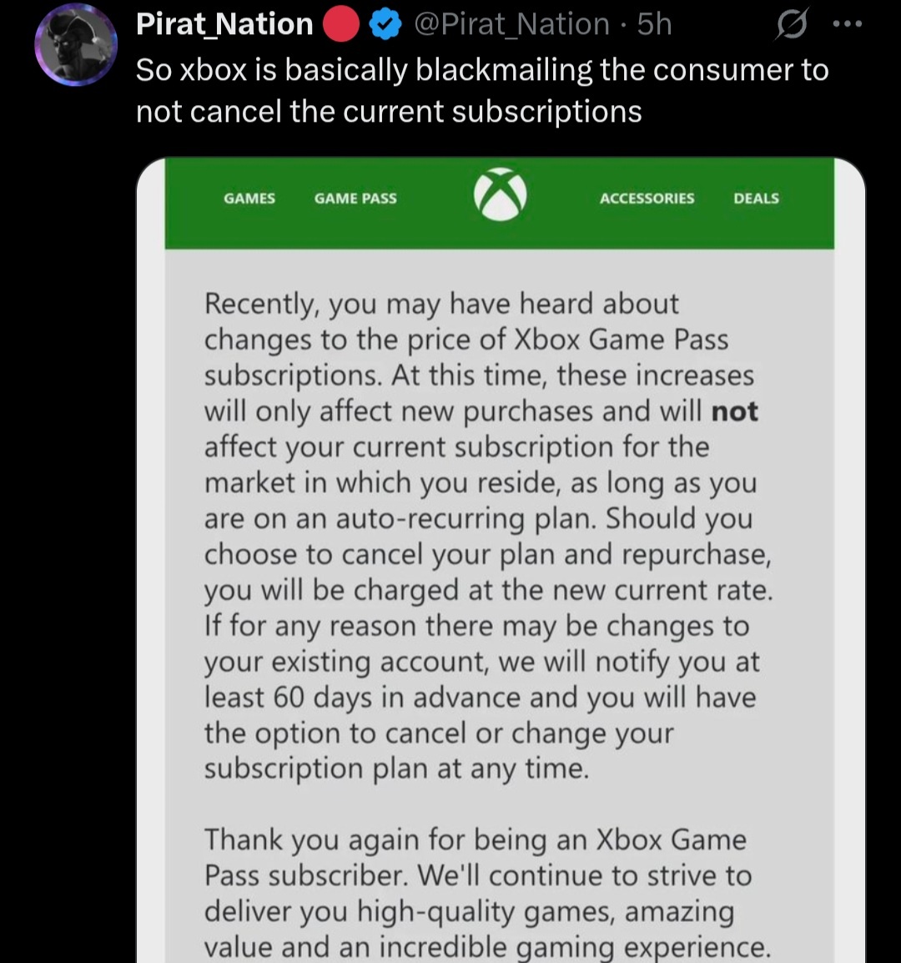Click the white Xbox sphere logo

500,194
